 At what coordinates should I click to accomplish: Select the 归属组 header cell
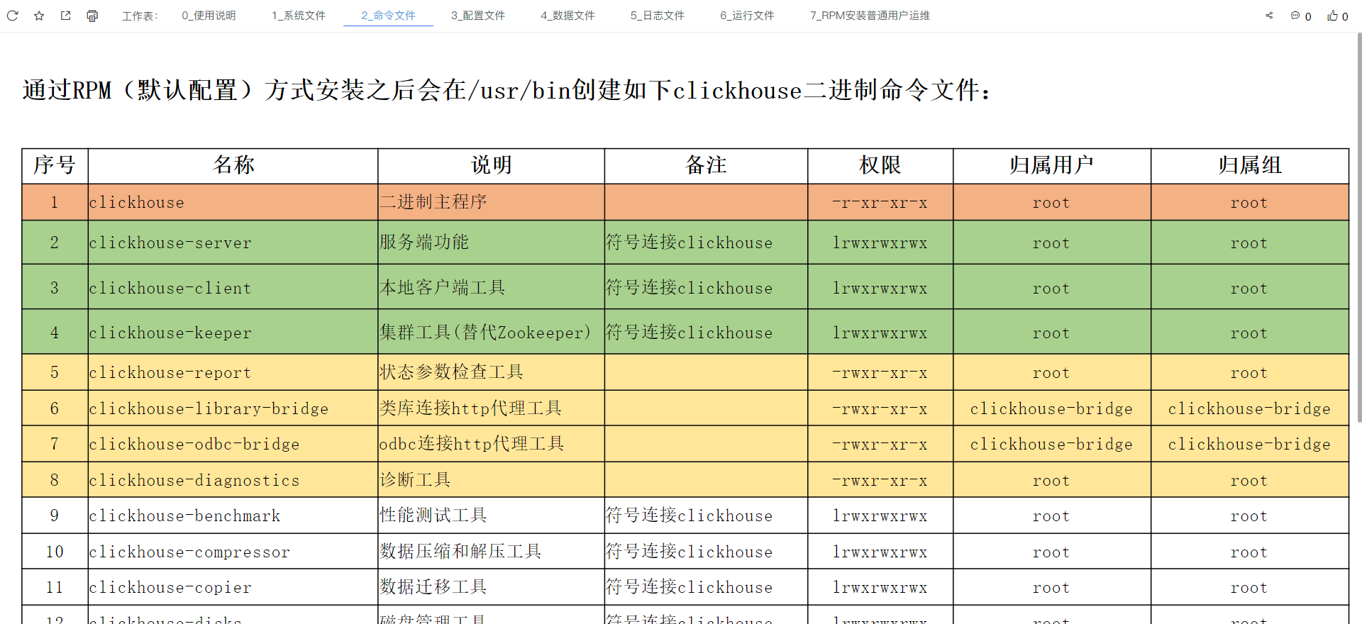pyautogui.click(x=1250, y=166)
